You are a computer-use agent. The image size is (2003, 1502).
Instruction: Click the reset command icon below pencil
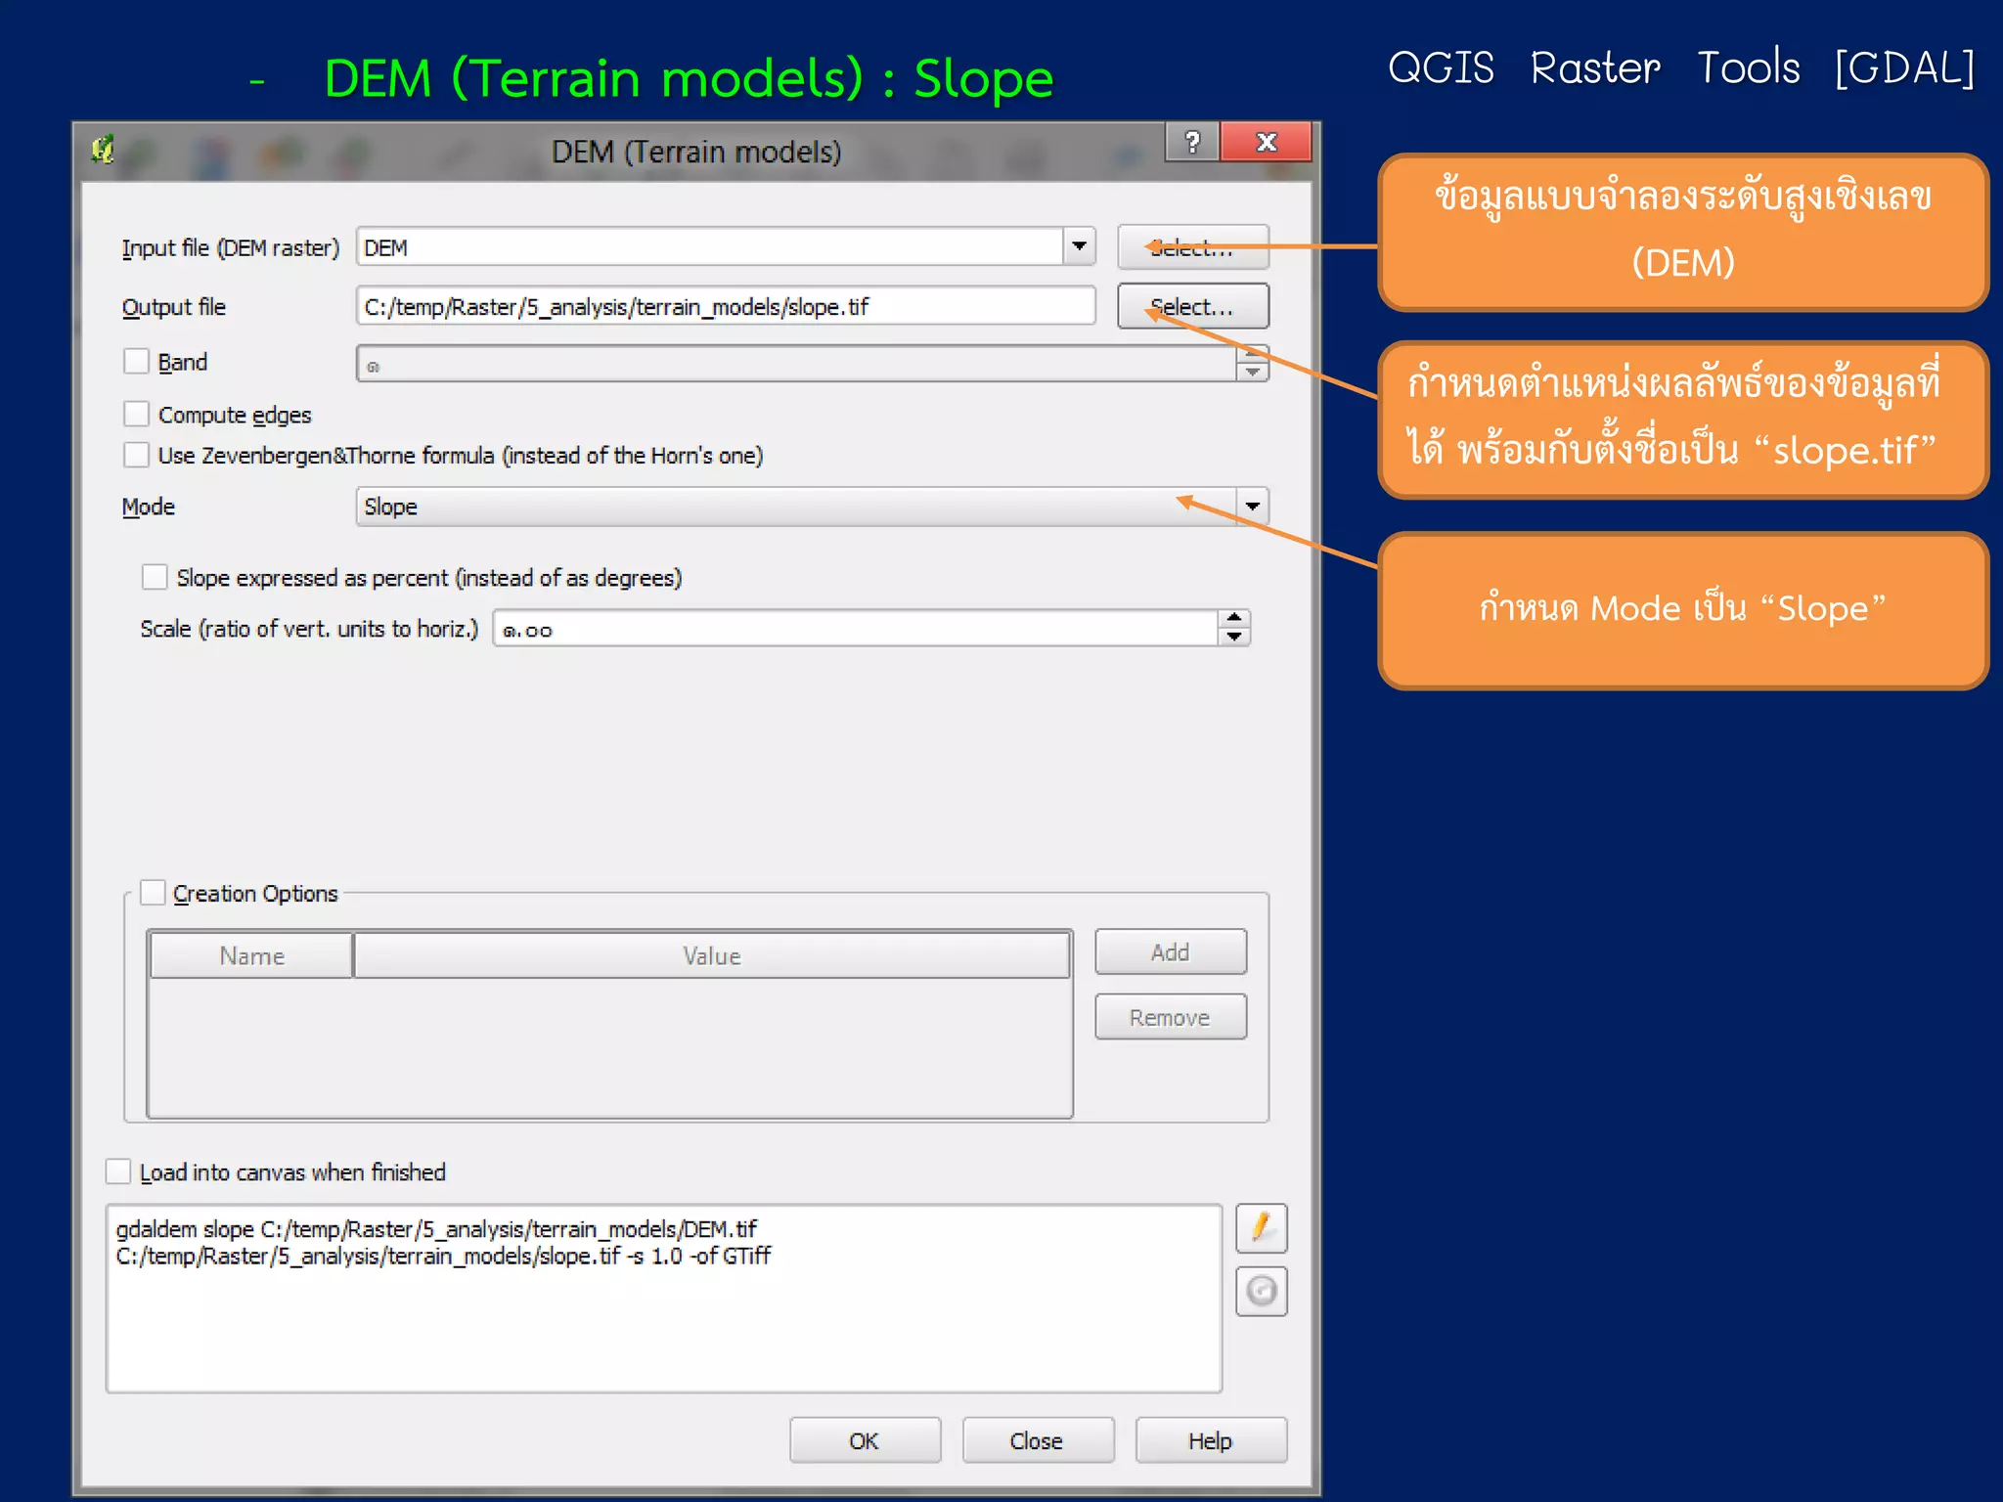(x=1261, y=1291)
